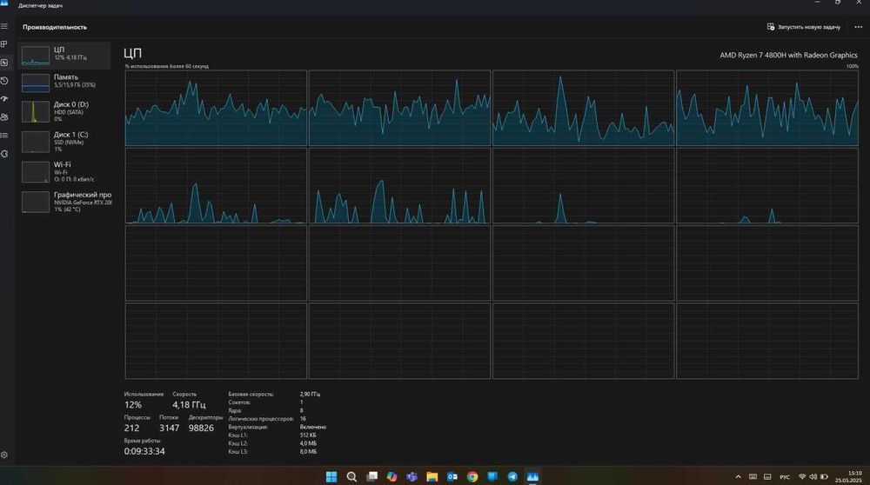Open the App history page icon
870x485 pixels.
click(4, 81)
